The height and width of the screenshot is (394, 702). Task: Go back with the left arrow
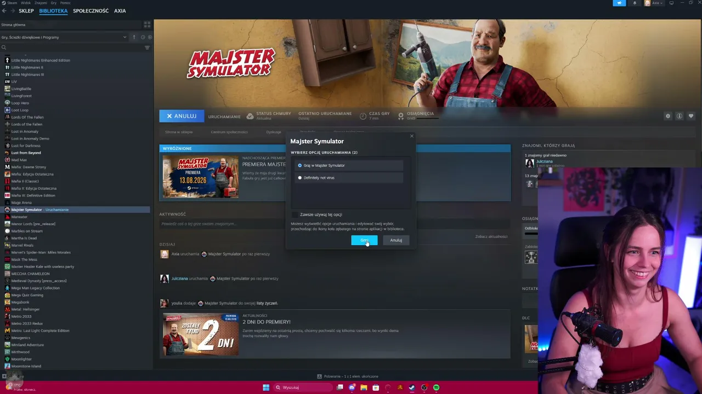coord(4,11)
